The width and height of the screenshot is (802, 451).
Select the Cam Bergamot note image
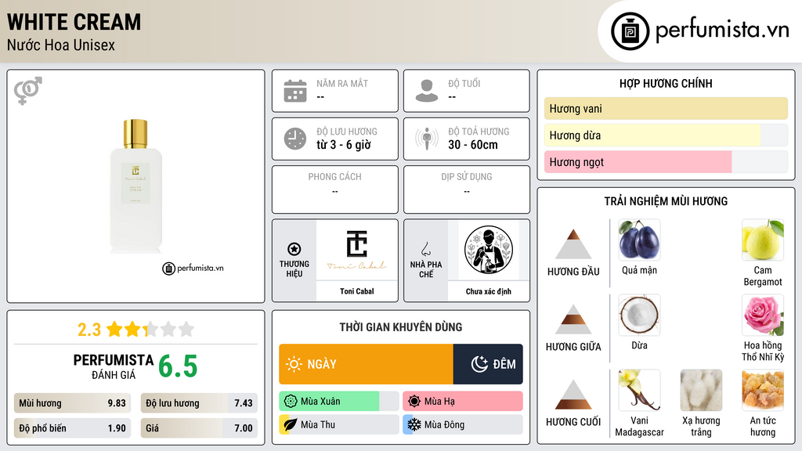[x=763, y=240]
